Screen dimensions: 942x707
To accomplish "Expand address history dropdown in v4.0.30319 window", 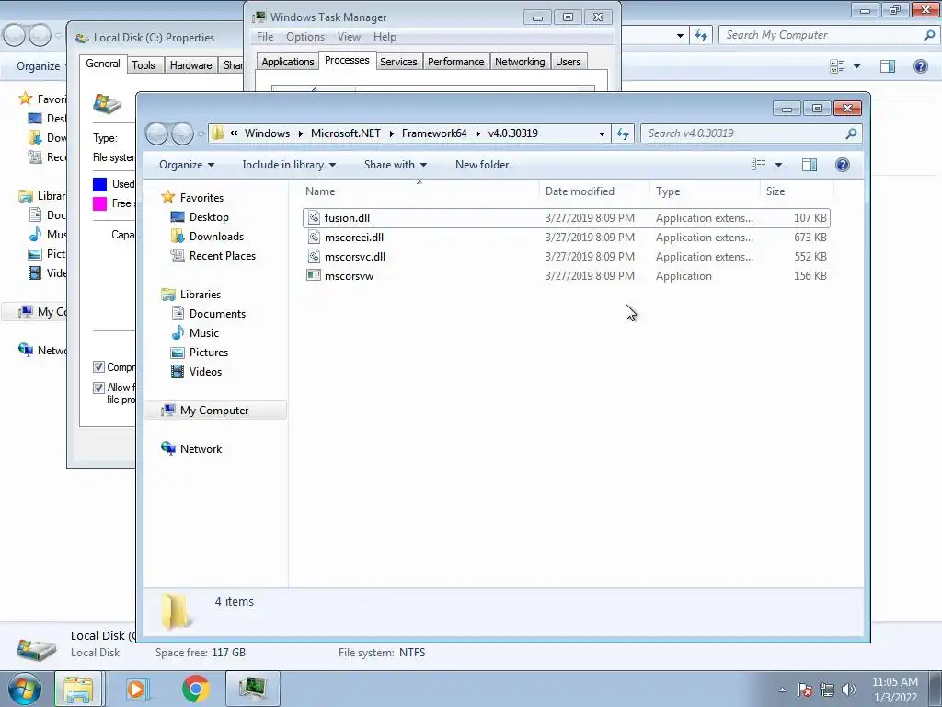I will click(602, 134).
